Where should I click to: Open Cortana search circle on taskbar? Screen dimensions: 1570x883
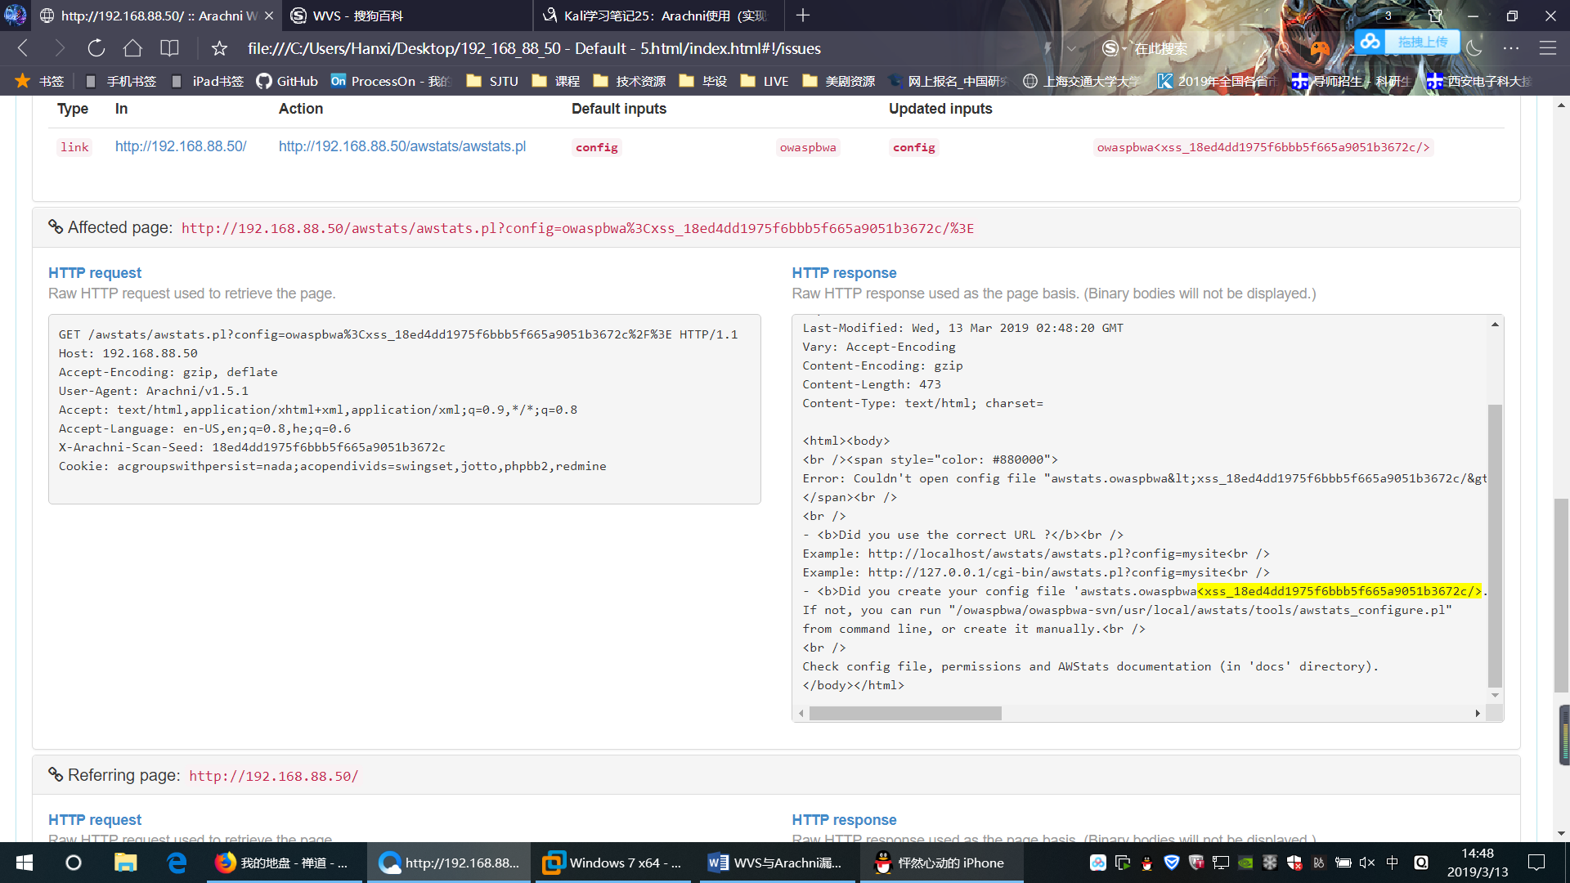(74, 863)
